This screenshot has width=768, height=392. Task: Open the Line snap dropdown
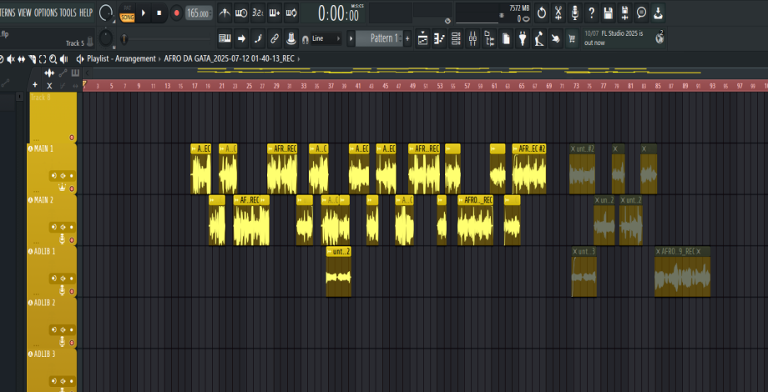326,38
